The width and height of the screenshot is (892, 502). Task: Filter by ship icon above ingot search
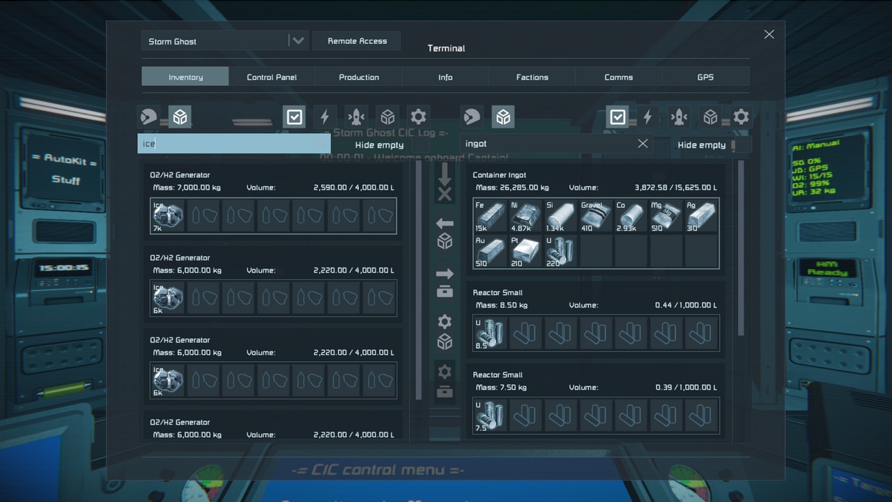(679, 116)
